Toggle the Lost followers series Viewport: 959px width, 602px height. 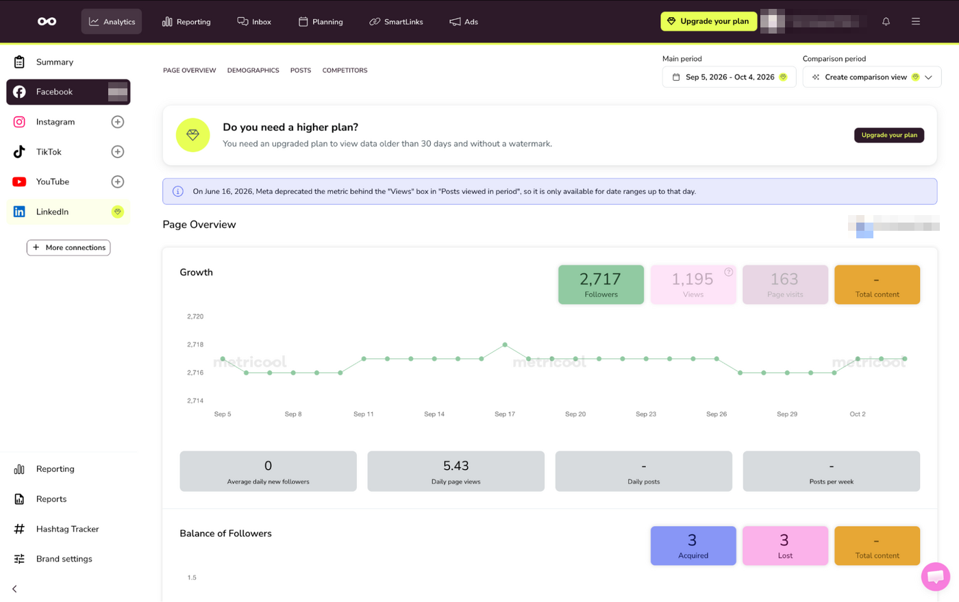pyautogui.click(x=785, y=546)
